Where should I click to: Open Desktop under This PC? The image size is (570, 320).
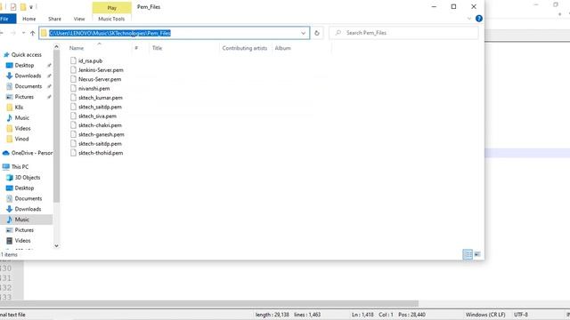(24, 188)
